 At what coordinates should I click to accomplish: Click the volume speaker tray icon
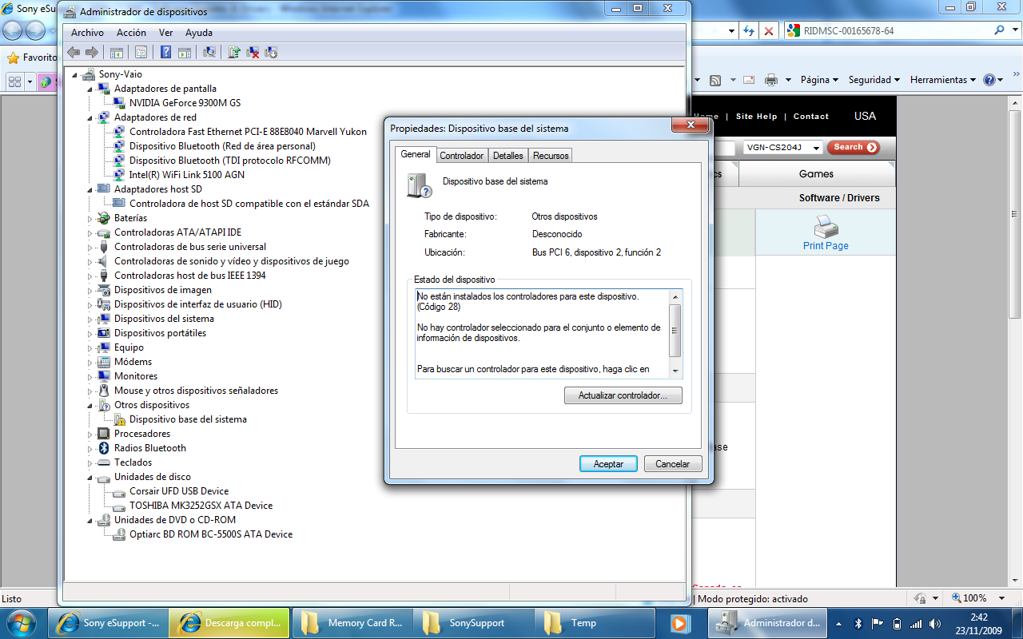935,623
